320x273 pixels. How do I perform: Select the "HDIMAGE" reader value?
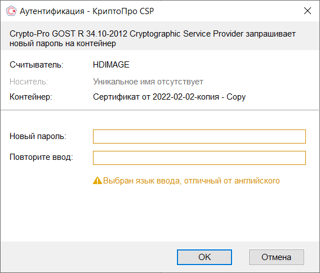(111, 65)
